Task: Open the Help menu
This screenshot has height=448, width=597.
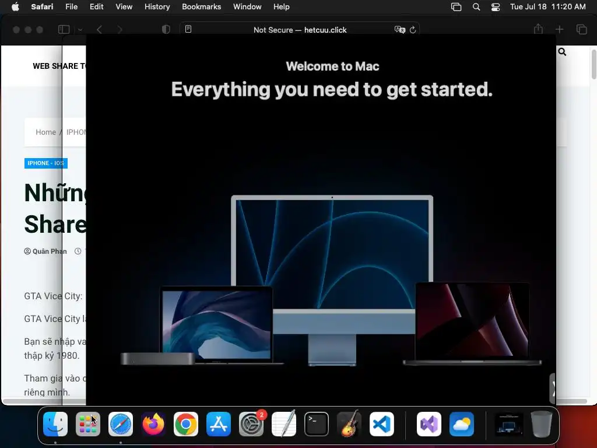Action: tap(282, 7)
